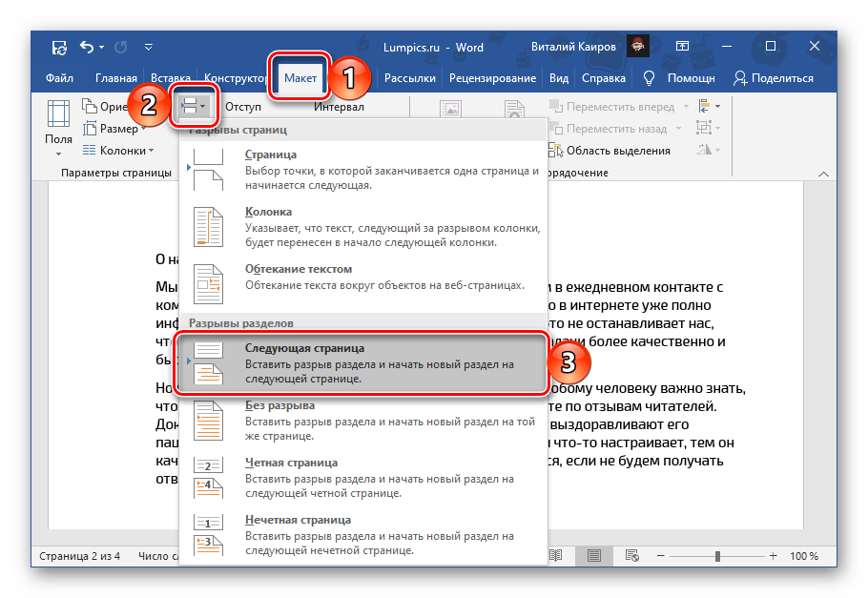Open the Колонки columns dropdown
The image size is (868, 598).
118,151
